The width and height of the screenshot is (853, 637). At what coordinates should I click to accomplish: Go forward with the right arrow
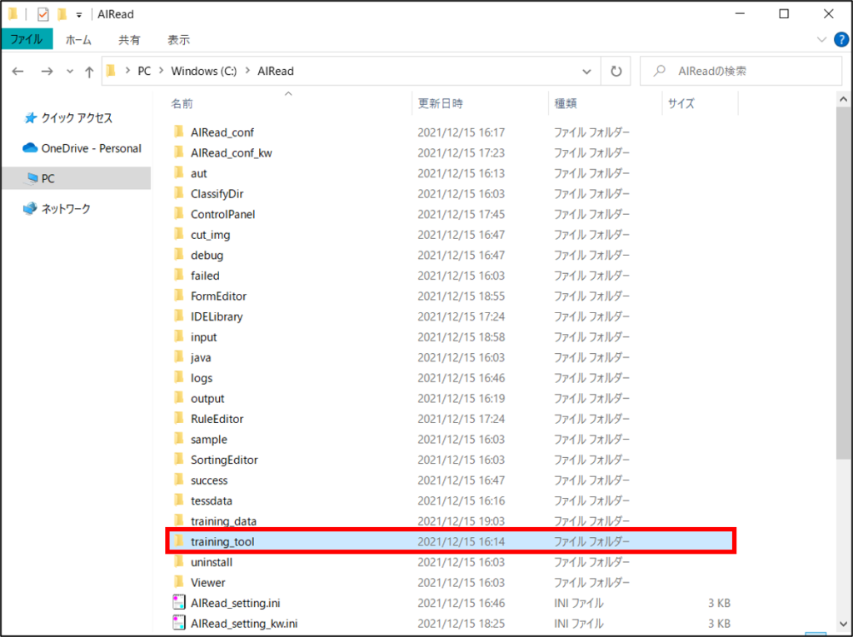click(x=47, y=72)
